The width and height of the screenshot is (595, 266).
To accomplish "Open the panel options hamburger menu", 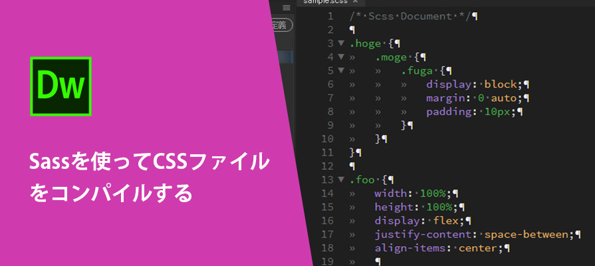I will coord(287,7).
